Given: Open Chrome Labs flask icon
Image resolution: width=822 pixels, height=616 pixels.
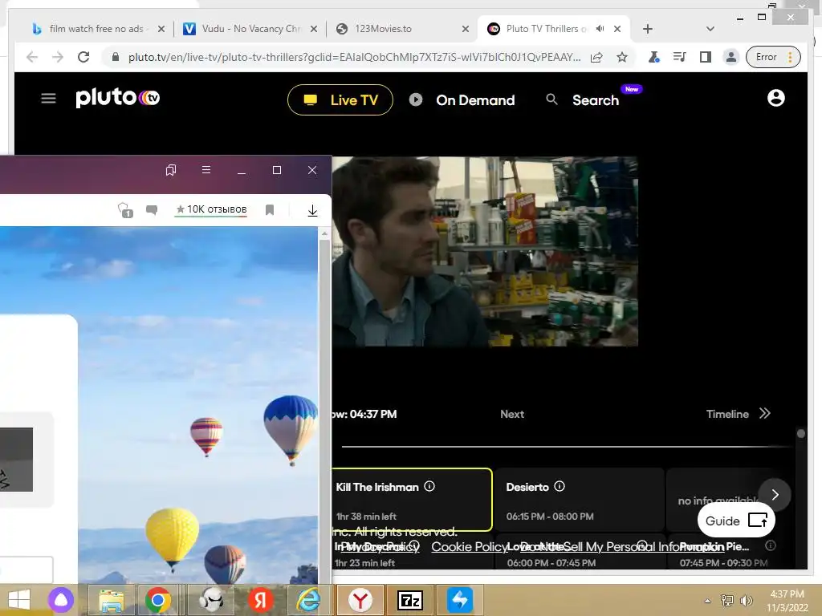Looking at the screenshot, I should pos(653,57).
